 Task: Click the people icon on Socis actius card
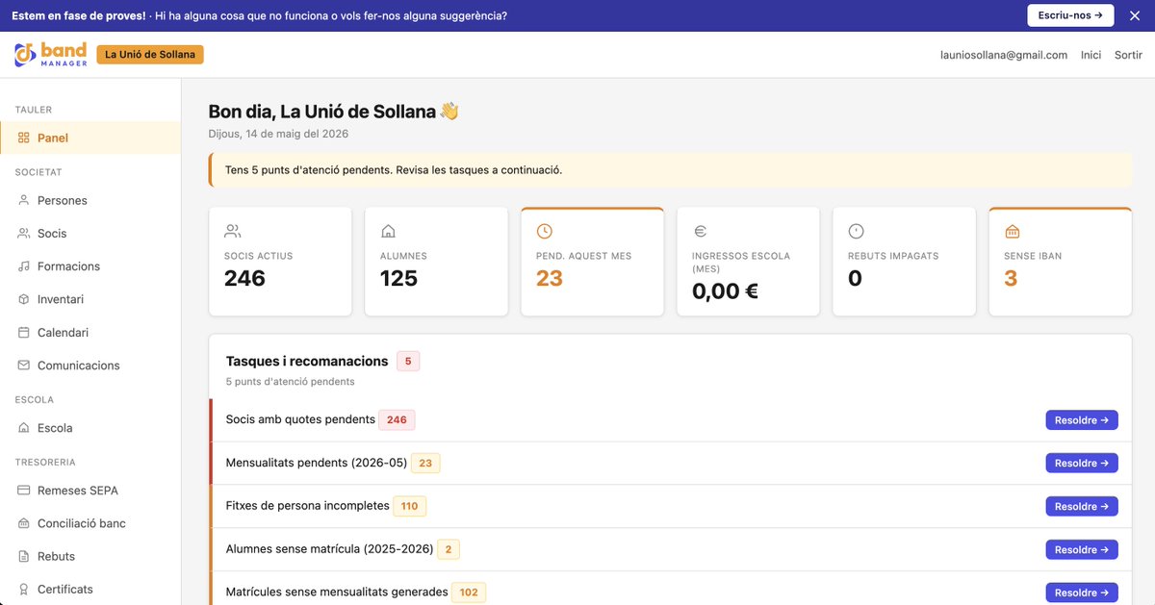coord(232,231)
